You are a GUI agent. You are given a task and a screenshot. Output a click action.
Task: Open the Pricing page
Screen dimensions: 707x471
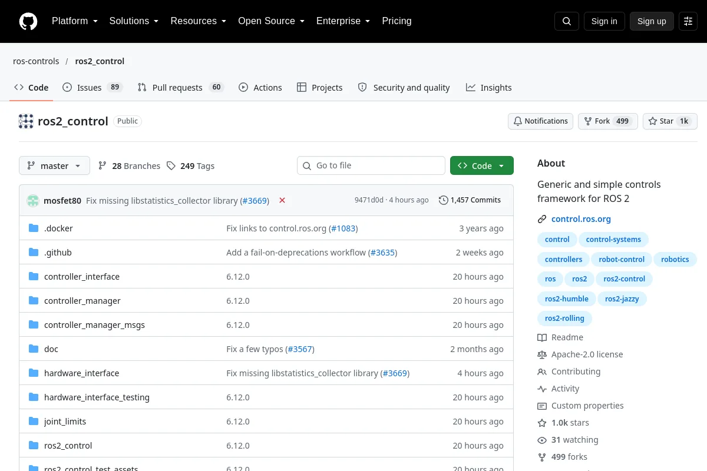click(397, 21)
